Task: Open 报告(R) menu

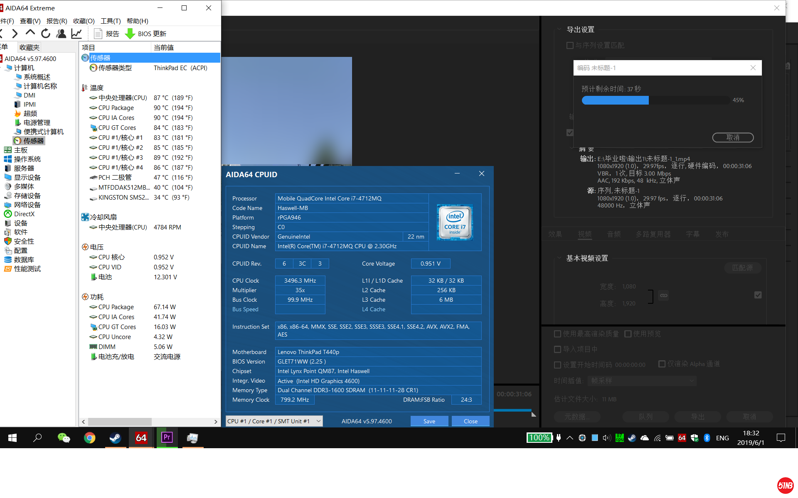Action: click(57, 21)
